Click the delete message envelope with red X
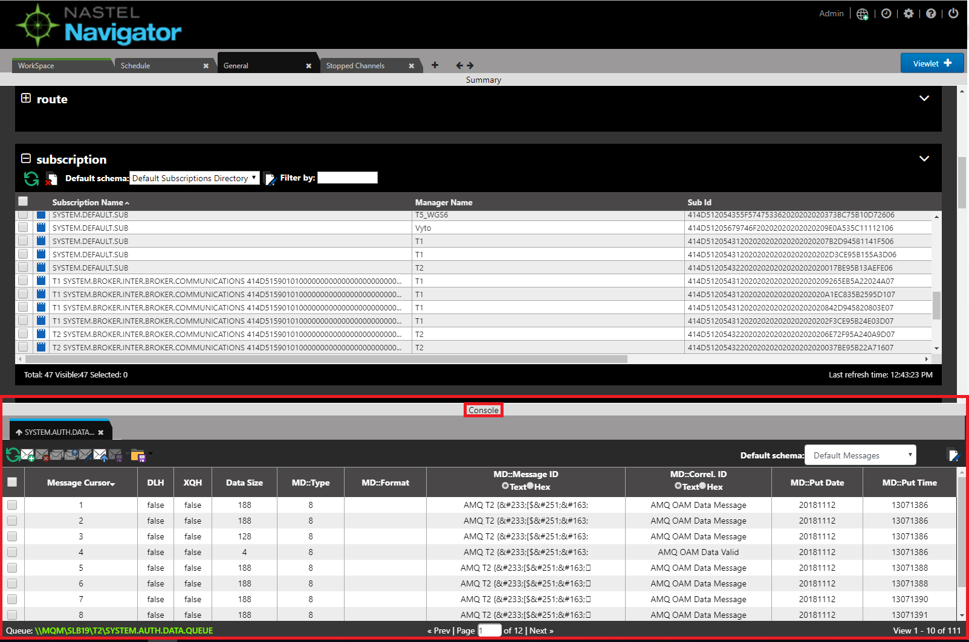The height and width of the screenshot is (642, 969). [42, 455]
